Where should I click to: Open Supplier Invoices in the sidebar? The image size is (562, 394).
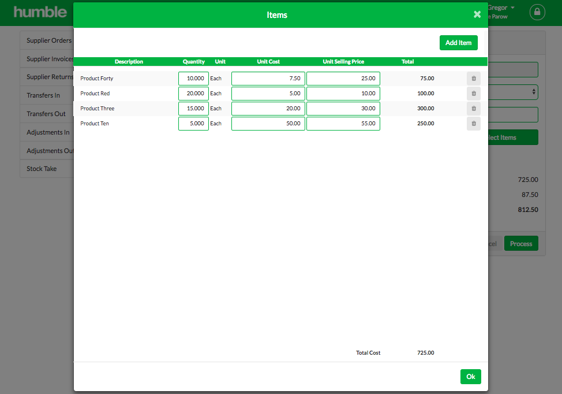click(x=47, y=59)
